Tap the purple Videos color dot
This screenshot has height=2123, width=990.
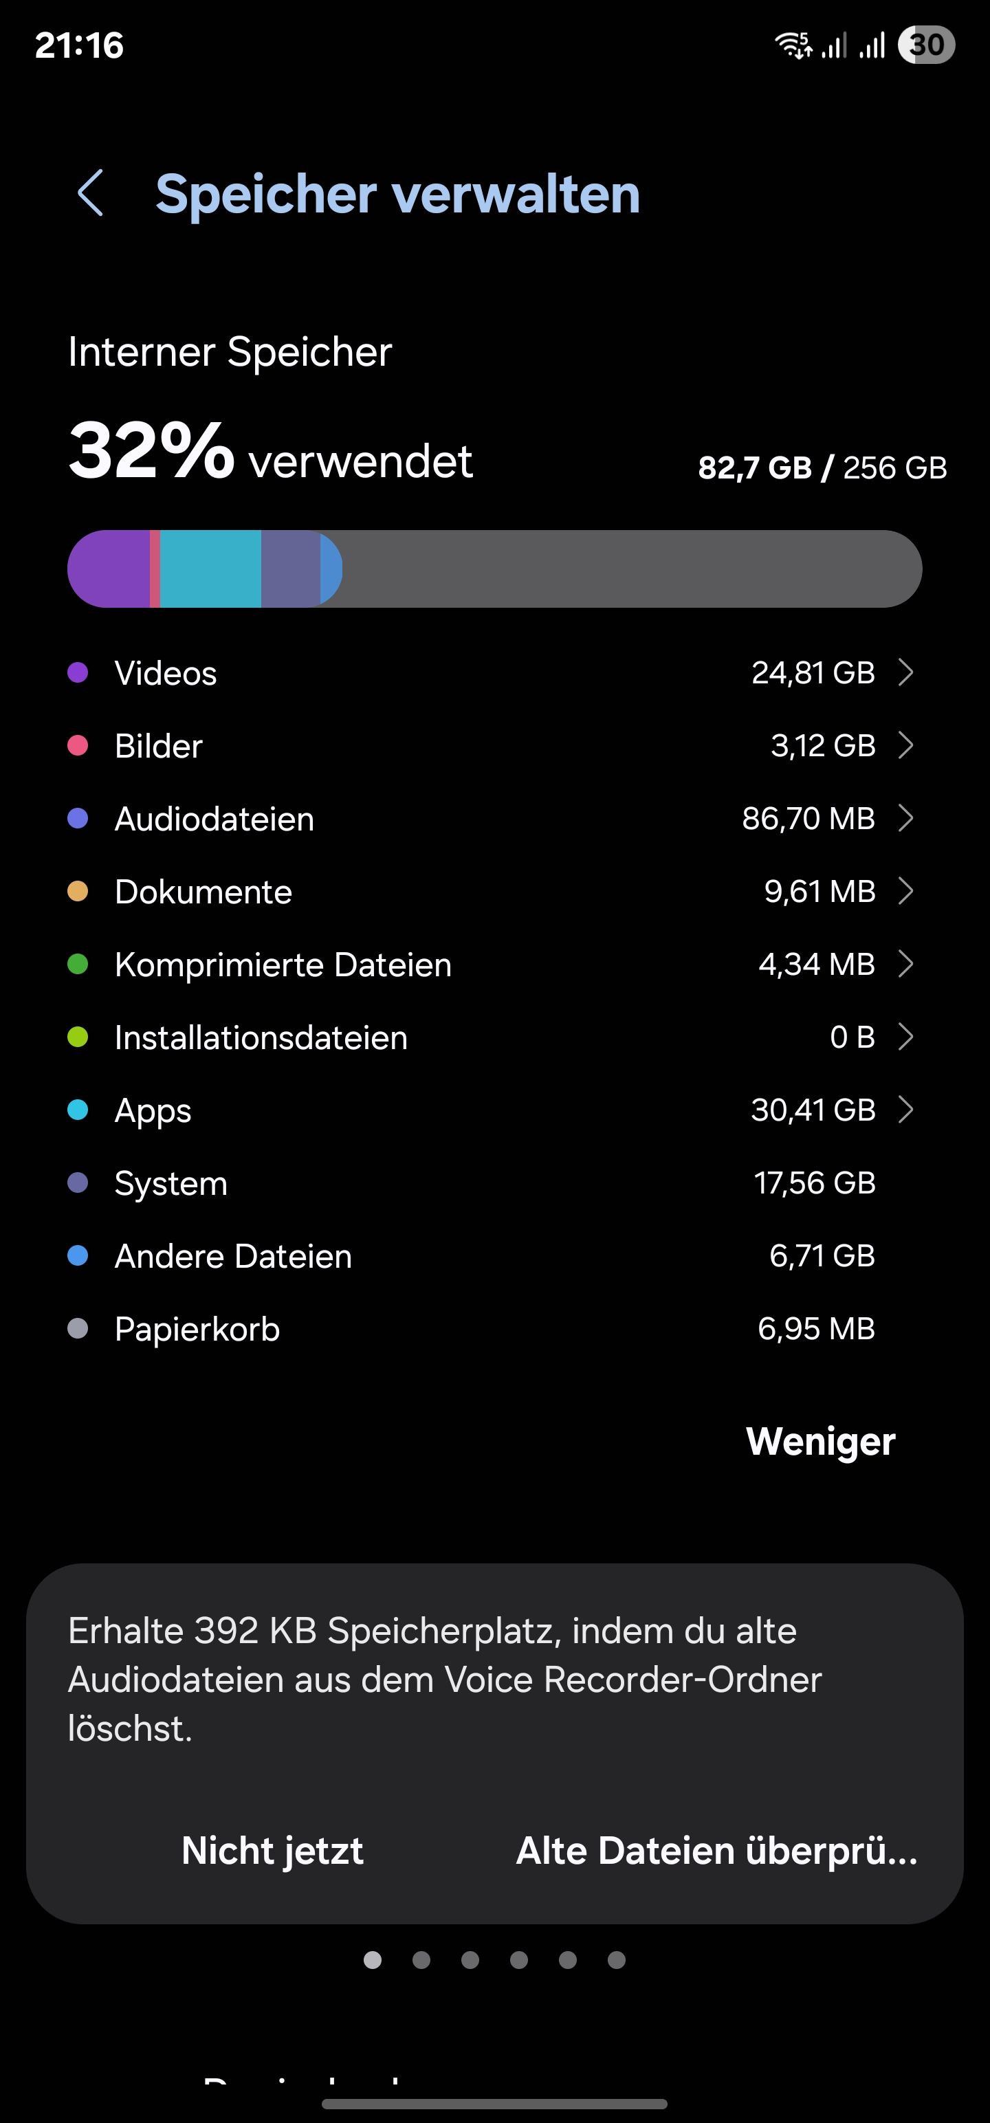78,672
